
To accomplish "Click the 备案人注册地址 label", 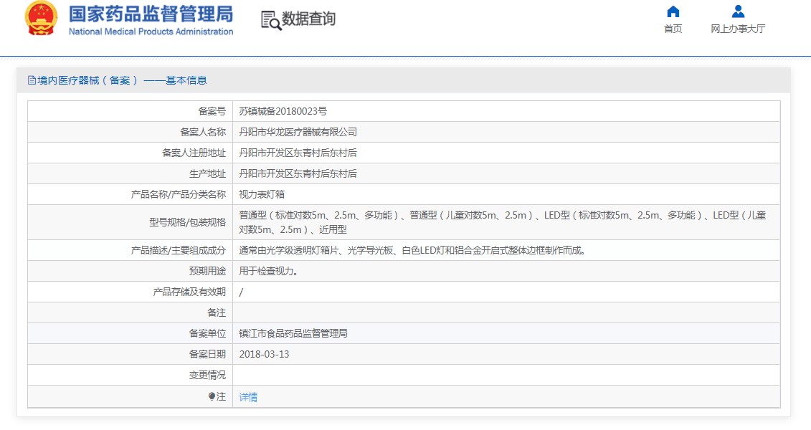I will pyautogui.click(x=194, y=153).
